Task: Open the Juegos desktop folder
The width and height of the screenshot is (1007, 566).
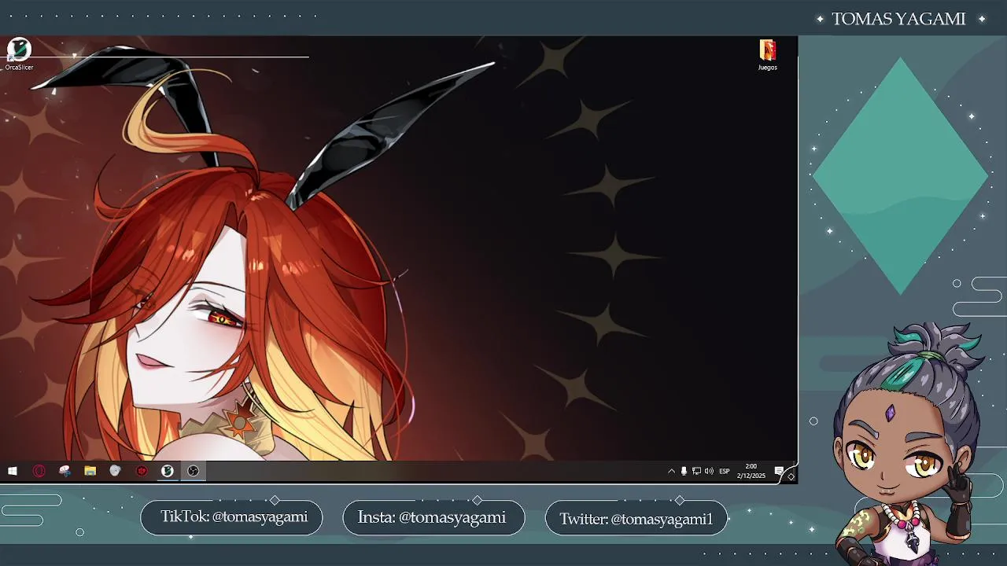Action: point(768,55)
